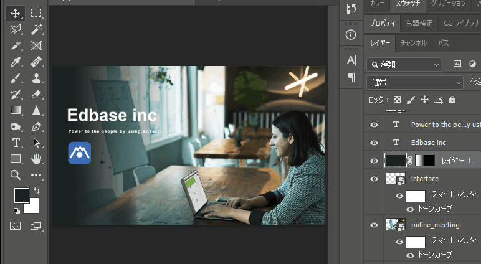Hide the interface layer
481x264 pixels.
[x=374, y=179]
